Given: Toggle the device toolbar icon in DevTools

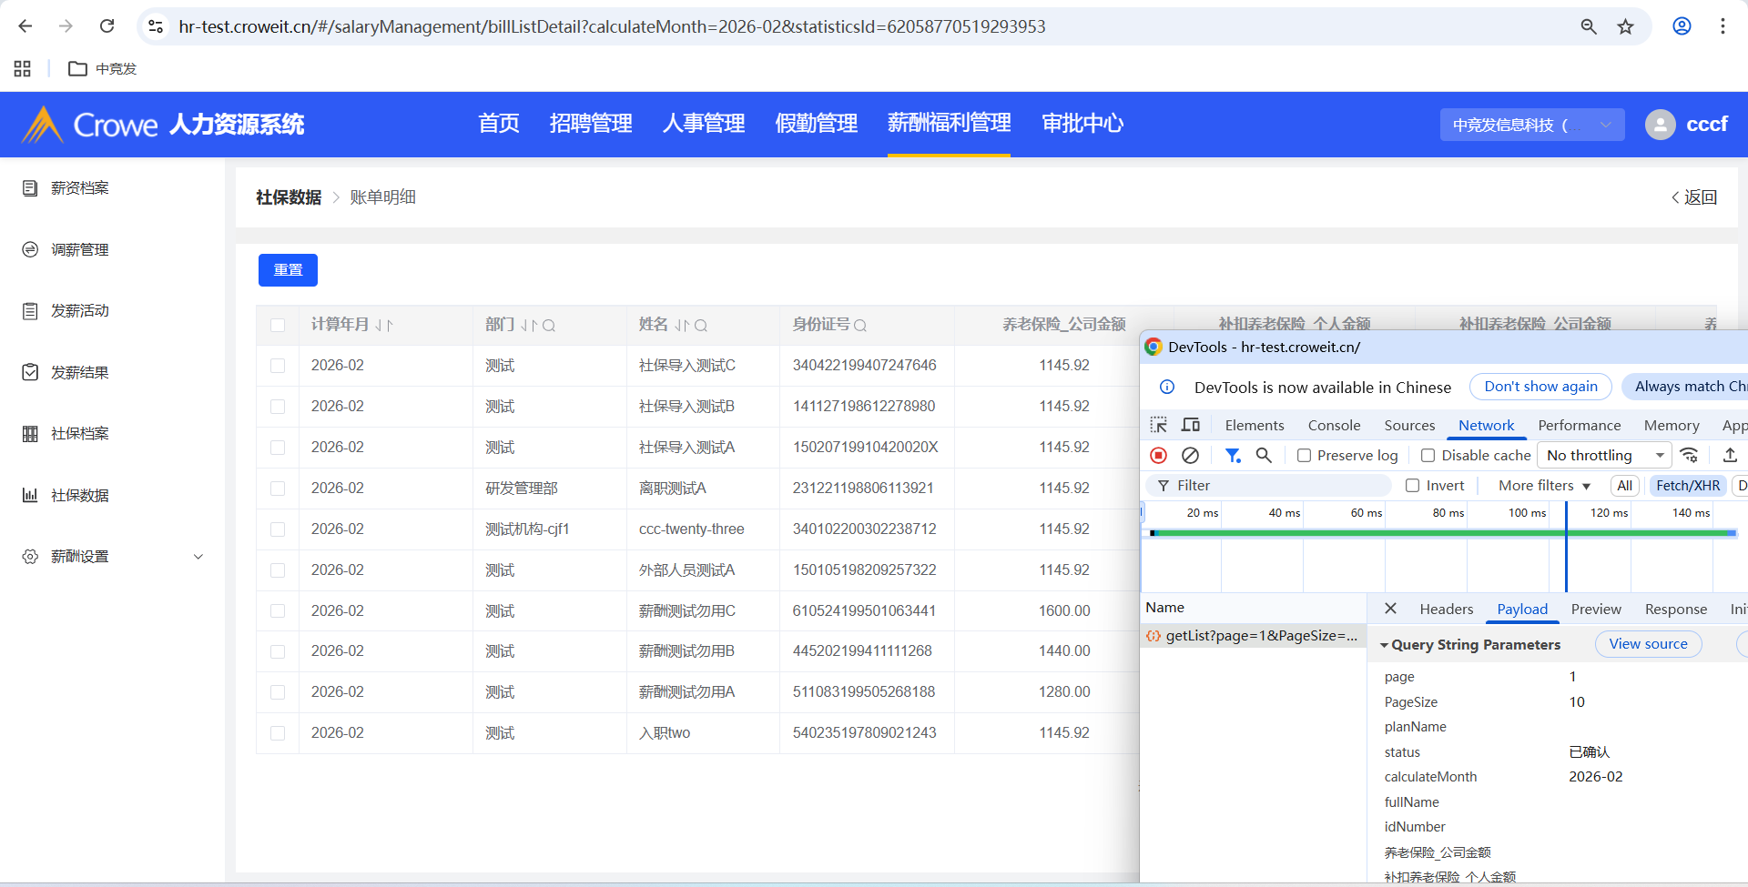Looking at the screenshot, I should pyautogui.click(x=1190, y=425).
